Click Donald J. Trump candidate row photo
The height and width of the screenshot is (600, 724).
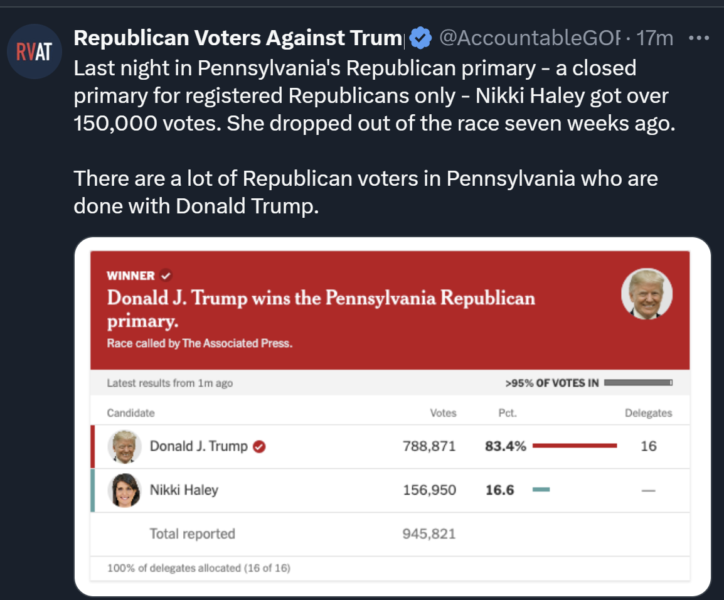point(124,447)
